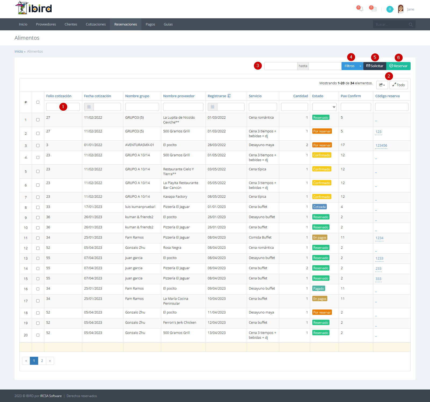430x402 pixels.
Task: Open reservation code 123456 link
Action: tap(381, 146)
